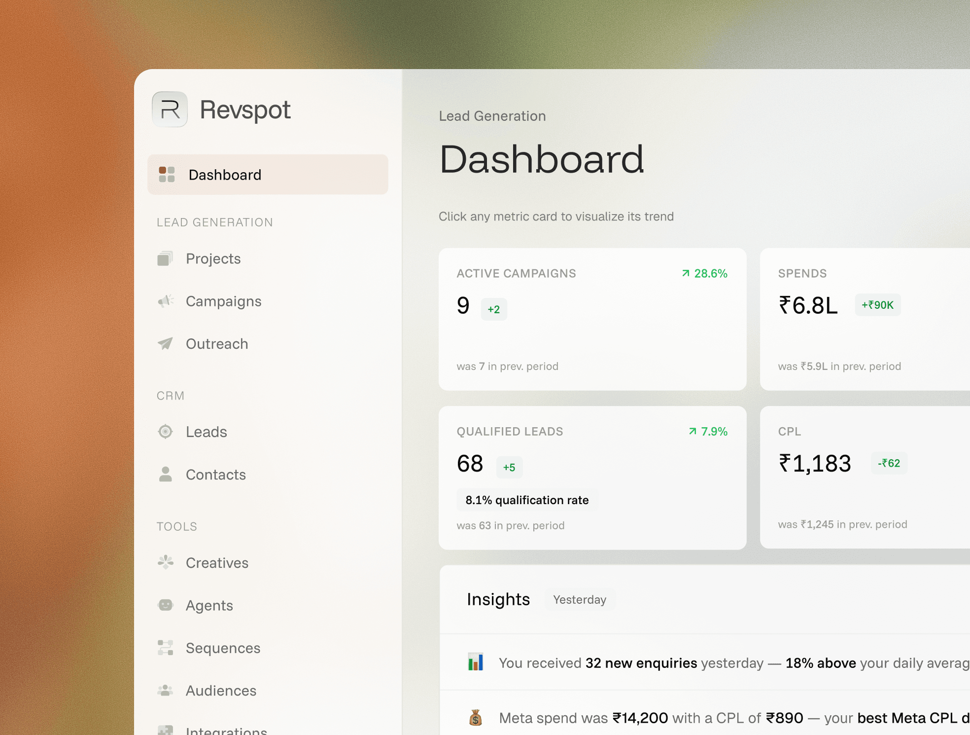
Task: Click the Agents robot face icon
Action: tap(166, 605)
